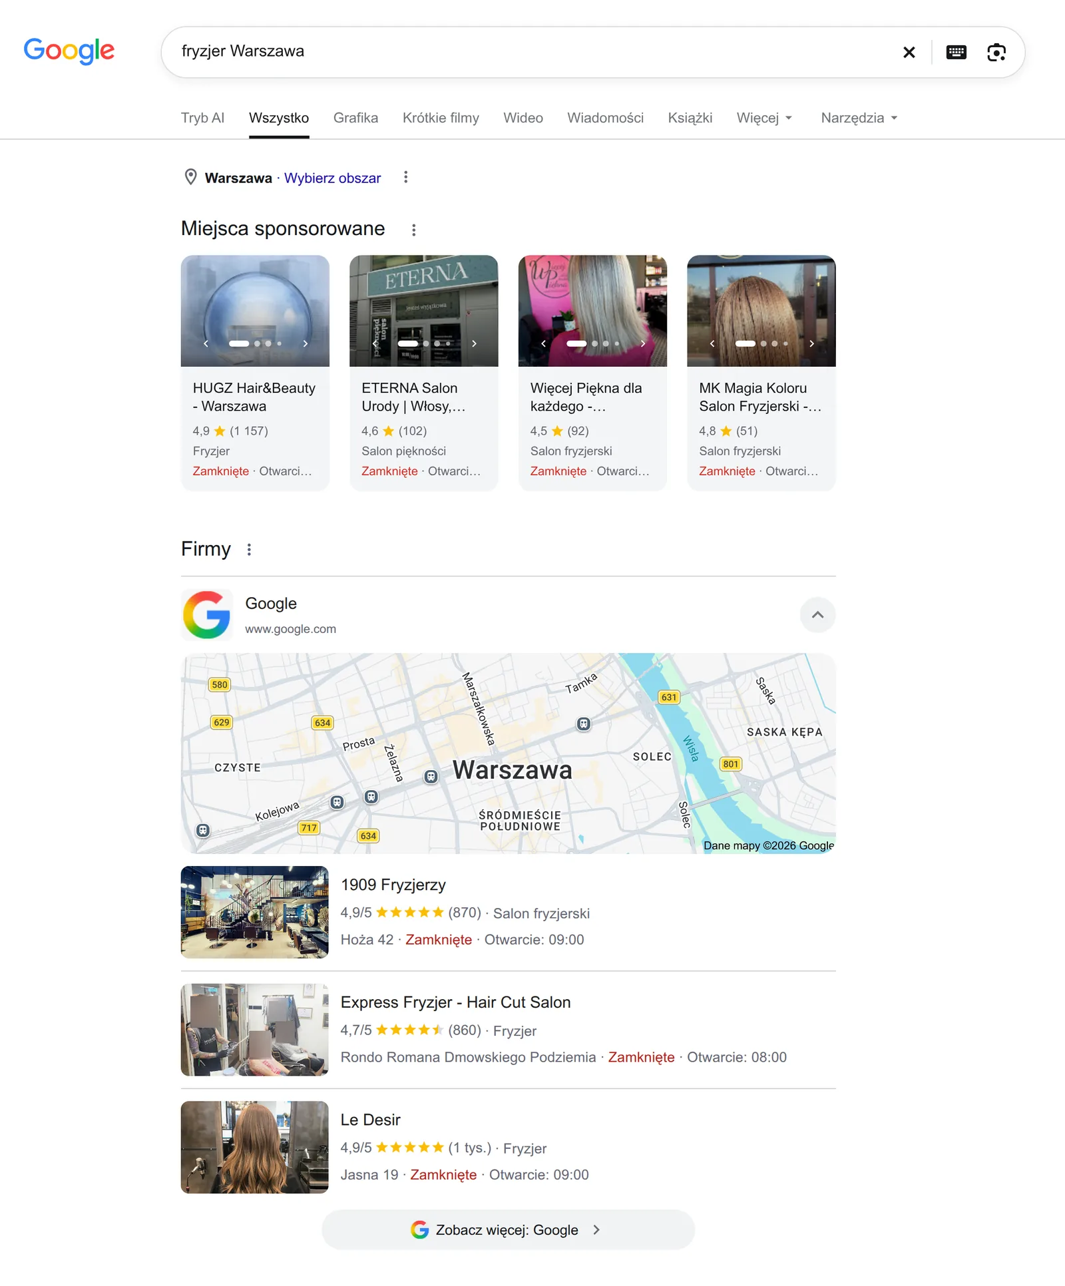Show next photo on HUGZ Hair&Beauty card
The width and height of the screenshot is (1065, 1286).
pos(306,343)
